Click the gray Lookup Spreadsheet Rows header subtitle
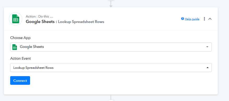The width and height of the screenshot is (229, 101). pos(81,22)
